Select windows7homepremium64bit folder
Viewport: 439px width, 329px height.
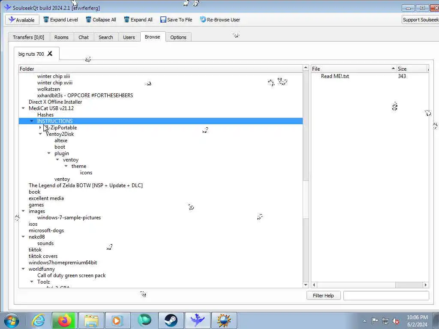(x=63, y=263)
